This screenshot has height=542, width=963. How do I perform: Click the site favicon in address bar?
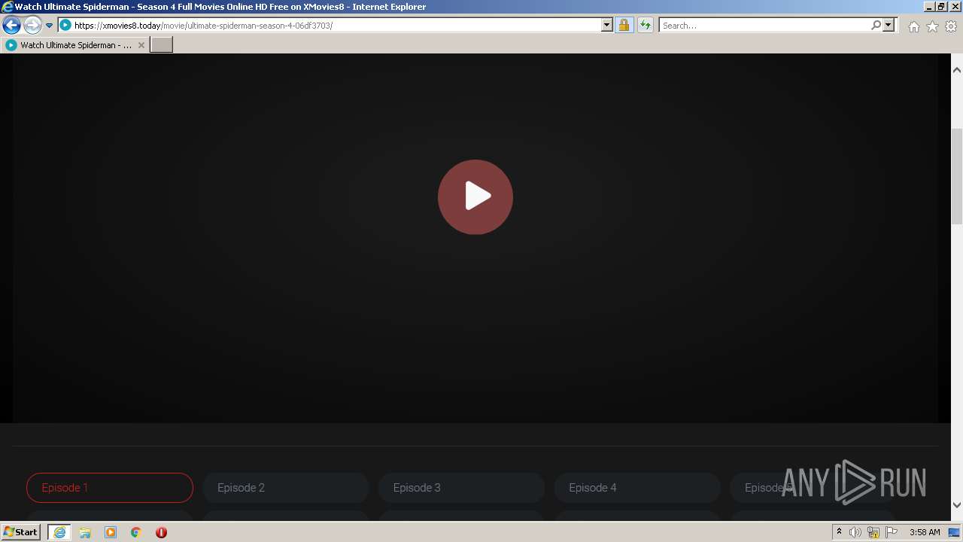click(65, 26)
